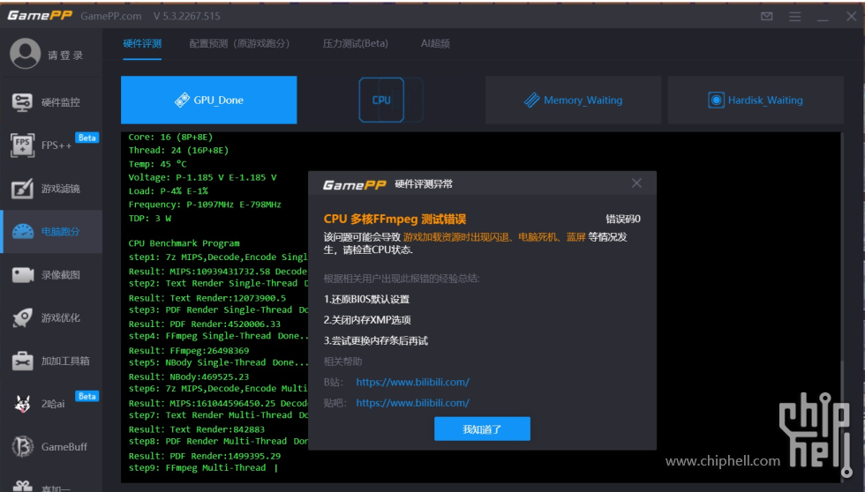Click the CPU chip icon tile
Viewport: 865px width, 492px height.
(381, 100)
